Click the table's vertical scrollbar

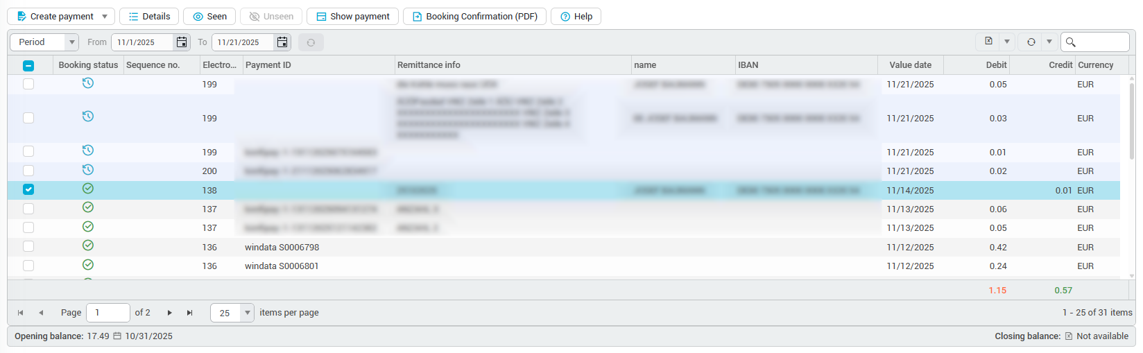click(x=1132, y=125)
